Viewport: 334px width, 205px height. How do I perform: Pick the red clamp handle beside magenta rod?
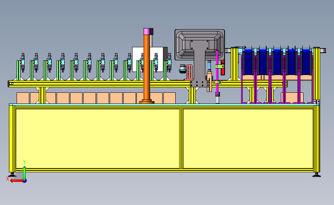tap(223, 68)
